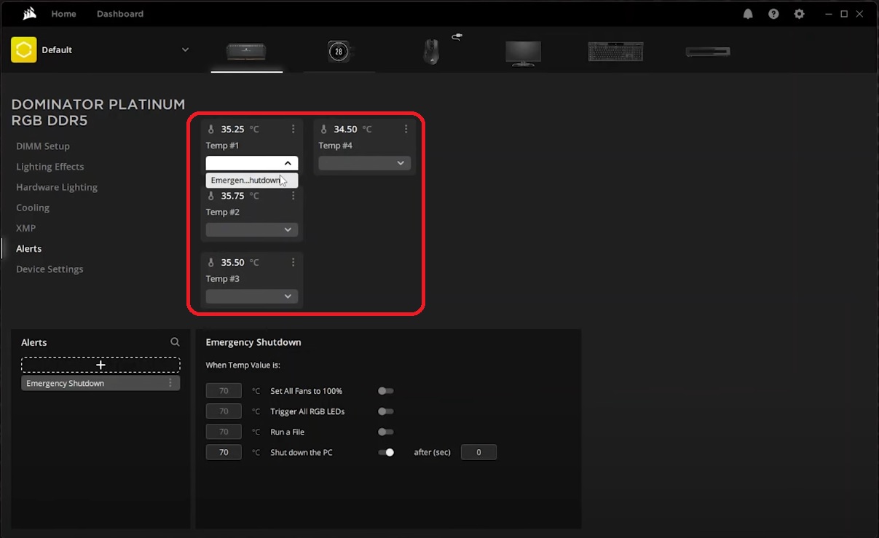Select the Dominator RAM device icon
This screenshot has width=879, height=538.
pyautogui.click(x=247, y=51)
